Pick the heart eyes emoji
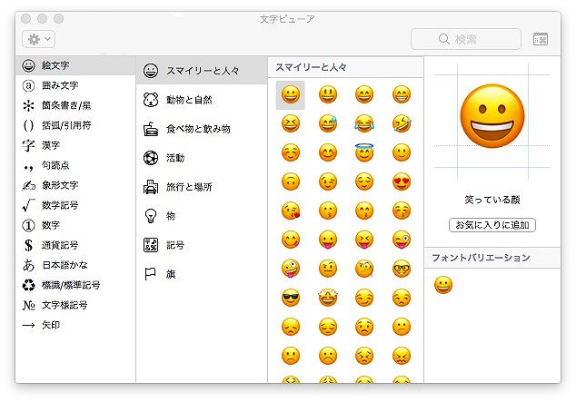The image size is (576, 402). pos(401,181)
